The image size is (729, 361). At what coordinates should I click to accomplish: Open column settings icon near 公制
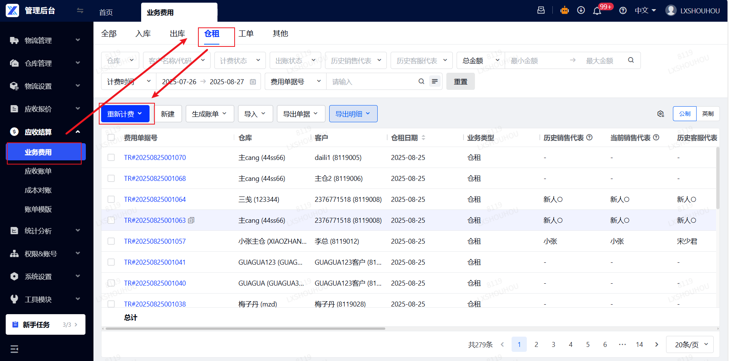click(661, 114)
